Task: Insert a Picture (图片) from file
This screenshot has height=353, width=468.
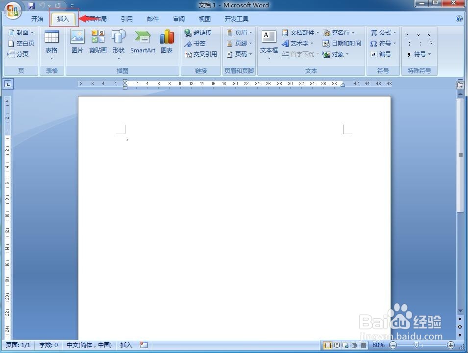Action: (x=77, y=42)
